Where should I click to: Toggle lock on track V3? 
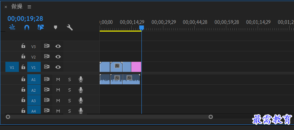tap(23, 46)
